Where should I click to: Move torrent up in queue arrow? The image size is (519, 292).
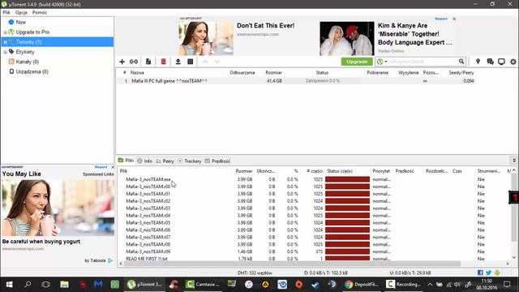pos(205,62)
